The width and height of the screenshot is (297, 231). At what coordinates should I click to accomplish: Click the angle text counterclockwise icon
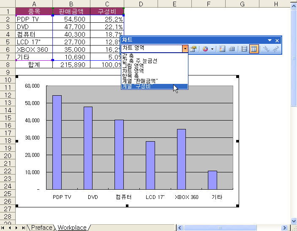276,49
